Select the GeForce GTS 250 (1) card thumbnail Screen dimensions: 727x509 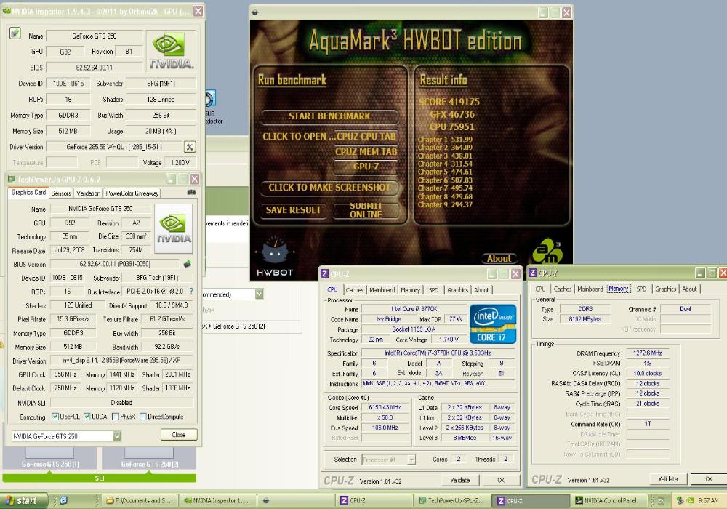[x=49, y=459]
